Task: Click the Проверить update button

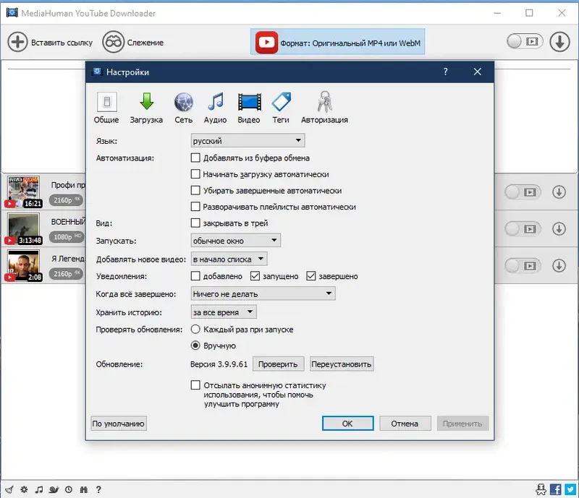Action: click(x=279, y=364)
